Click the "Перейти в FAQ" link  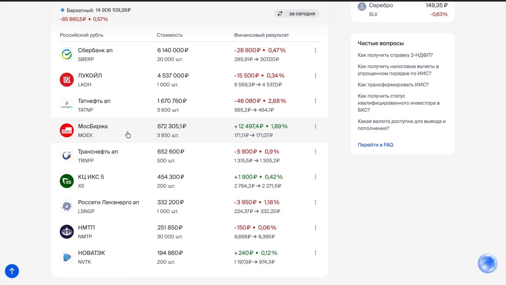pos(376,145)
